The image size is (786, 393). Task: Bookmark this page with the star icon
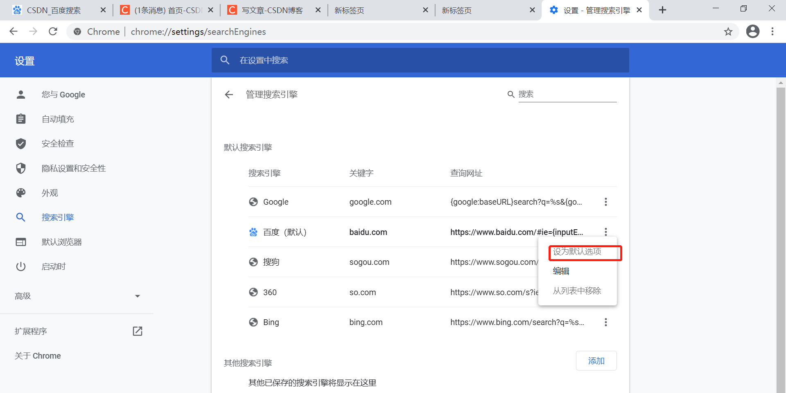[x=728, y=32]
